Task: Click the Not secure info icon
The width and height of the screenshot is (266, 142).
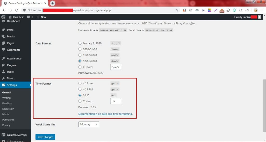Action: pos(24,10)
